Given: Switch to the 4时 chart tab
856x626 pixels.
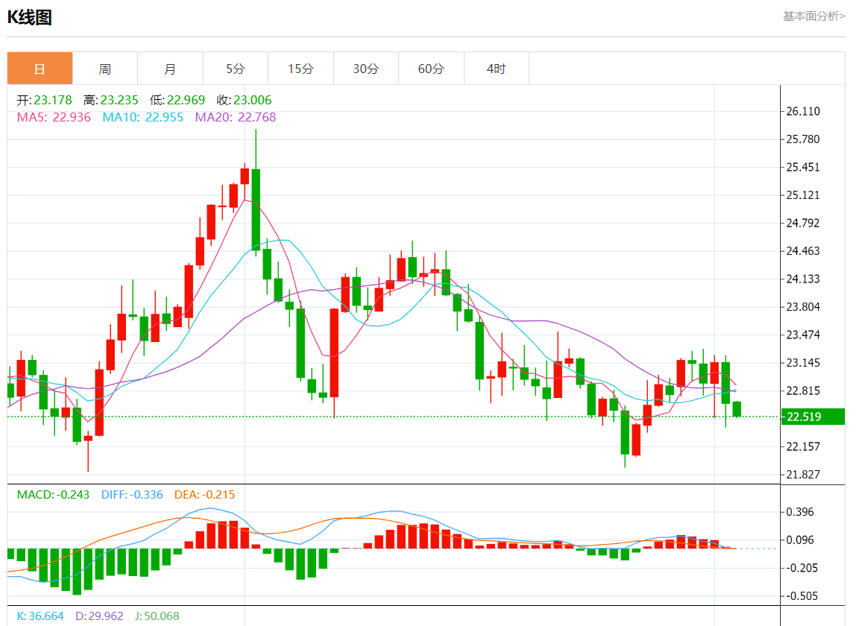Looking at the screenshot, I should coord(496,69).
